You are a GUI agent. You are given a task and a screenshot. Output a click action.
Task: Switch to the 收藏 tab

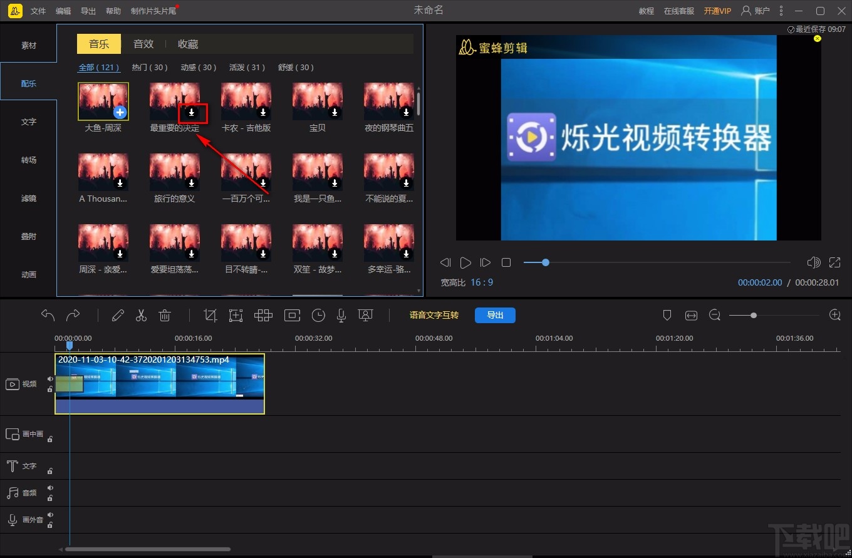pyautogui.click(x=188, y=44)
